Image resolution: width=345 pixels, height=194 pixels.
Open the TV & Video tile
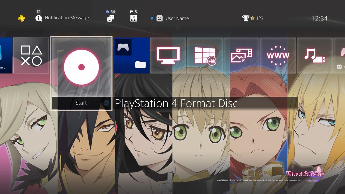[168, 56]
